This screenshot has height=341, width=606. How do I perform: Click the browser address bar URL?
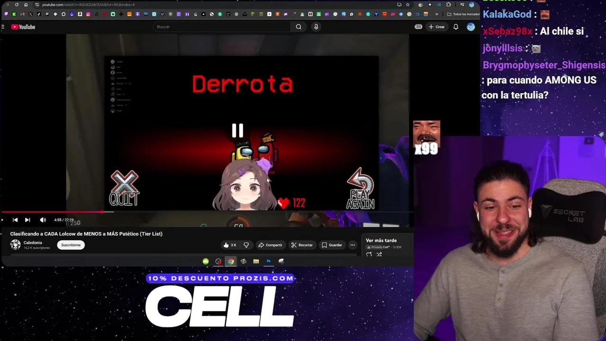89,5
